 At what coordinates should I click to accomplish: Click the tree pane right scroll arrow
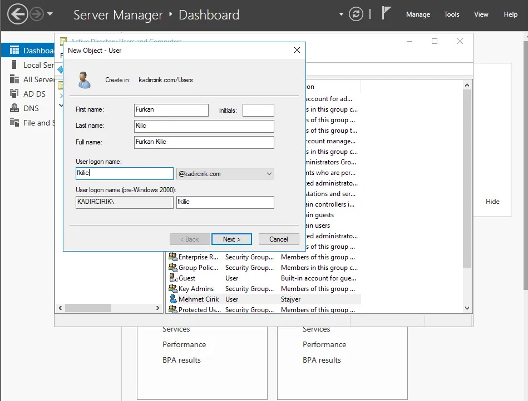point(157,308)
